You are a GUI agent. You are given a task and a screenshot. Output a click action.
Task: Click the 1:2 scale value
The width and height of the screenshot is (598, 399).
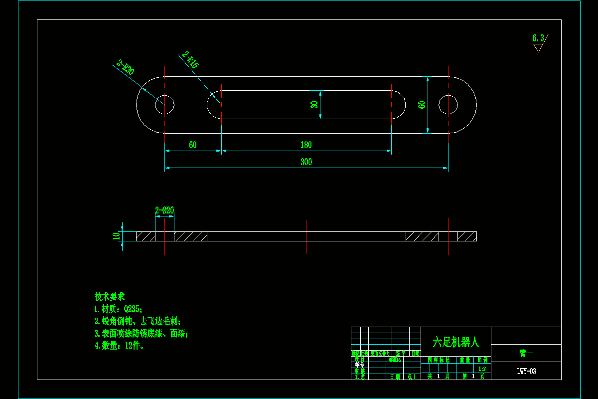[482, 369]
